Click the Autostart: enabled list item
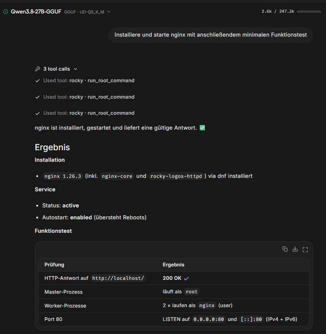326x334 pixels. (x=94, y=217)
